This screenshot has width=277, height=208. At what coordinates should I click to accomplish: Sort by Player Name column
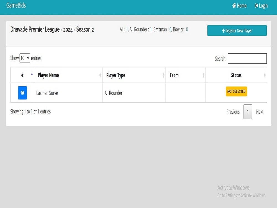coord(68,75)
